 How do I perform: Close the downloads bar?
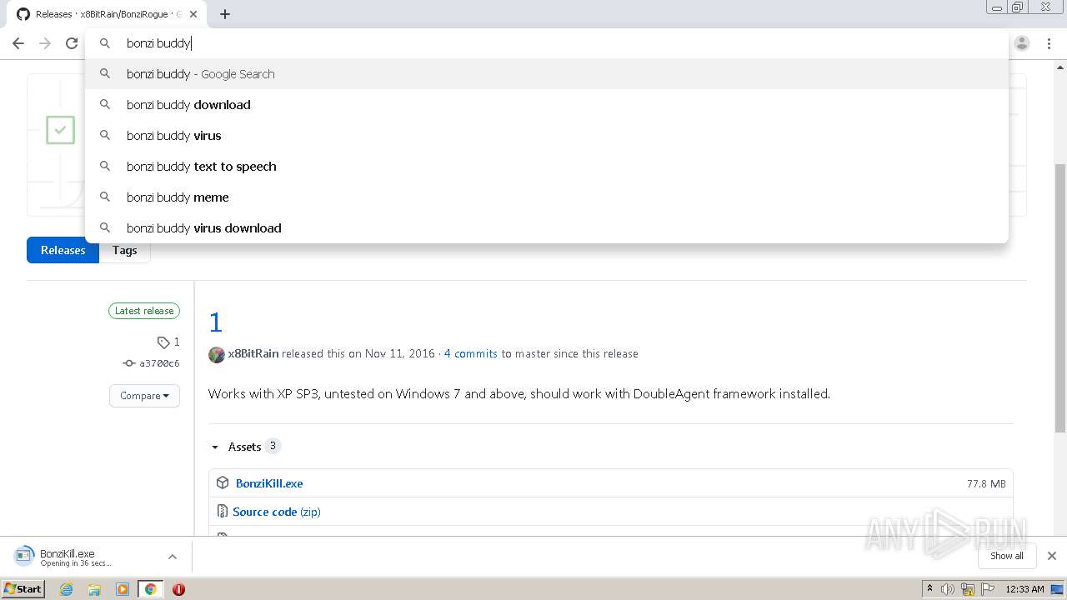[1052, 556]
